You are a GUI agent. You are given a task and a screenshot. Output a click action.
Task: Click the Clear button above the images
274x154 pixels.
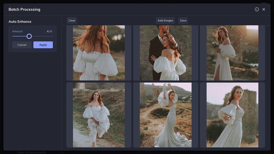pyautogui.click(x=72, y=20)
